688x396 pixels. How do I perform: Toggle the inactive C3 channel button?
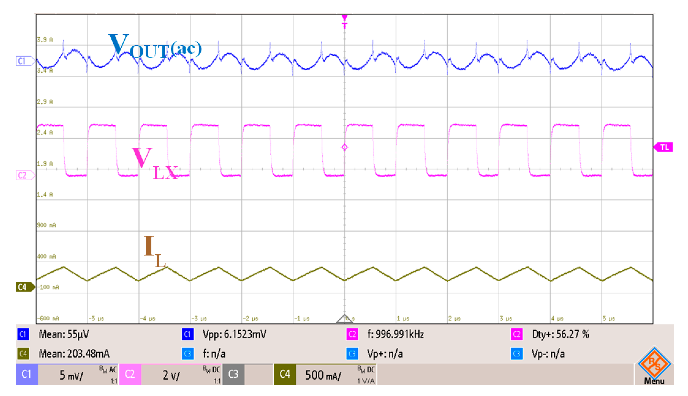[233, 375]
